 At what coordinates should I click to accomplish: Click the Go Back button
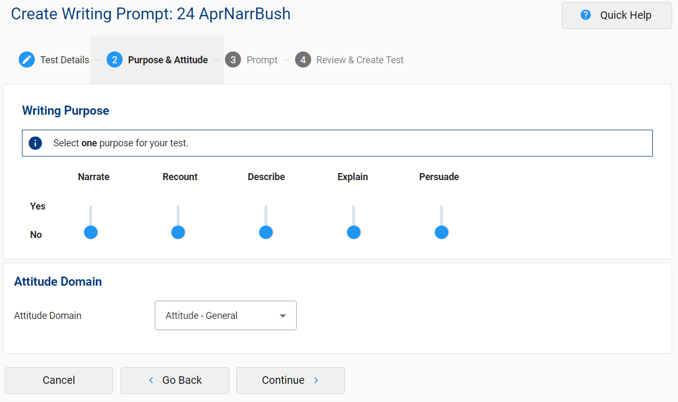point(175,380)
